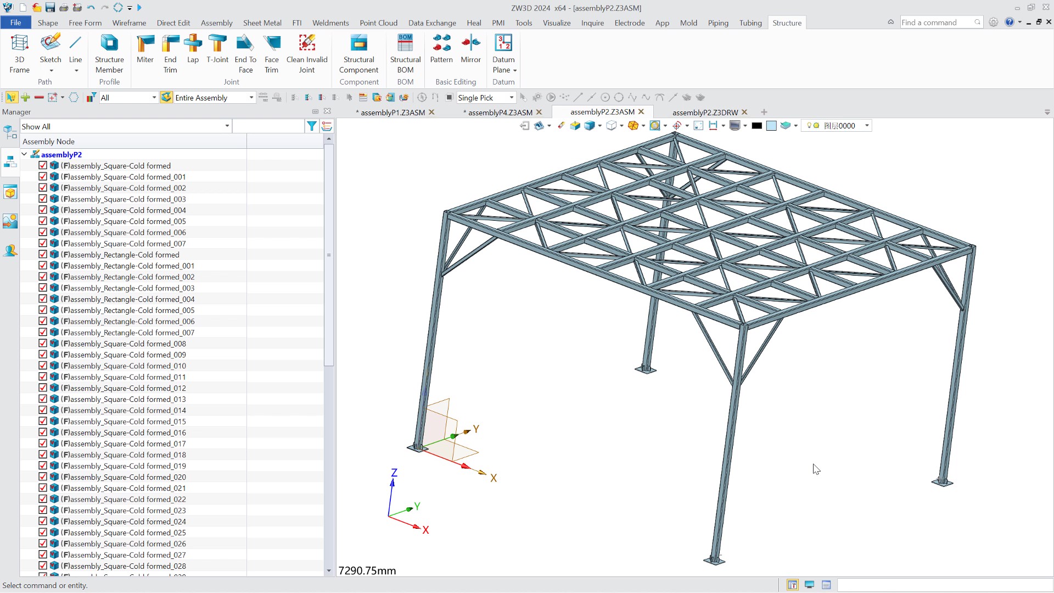Viewport: 1054px width, 593px height.
Task: Open the Structural Component tool
Action: point(358,54)
